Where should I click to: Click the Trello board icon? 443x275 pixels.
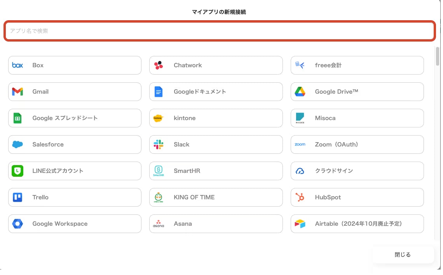17,197
